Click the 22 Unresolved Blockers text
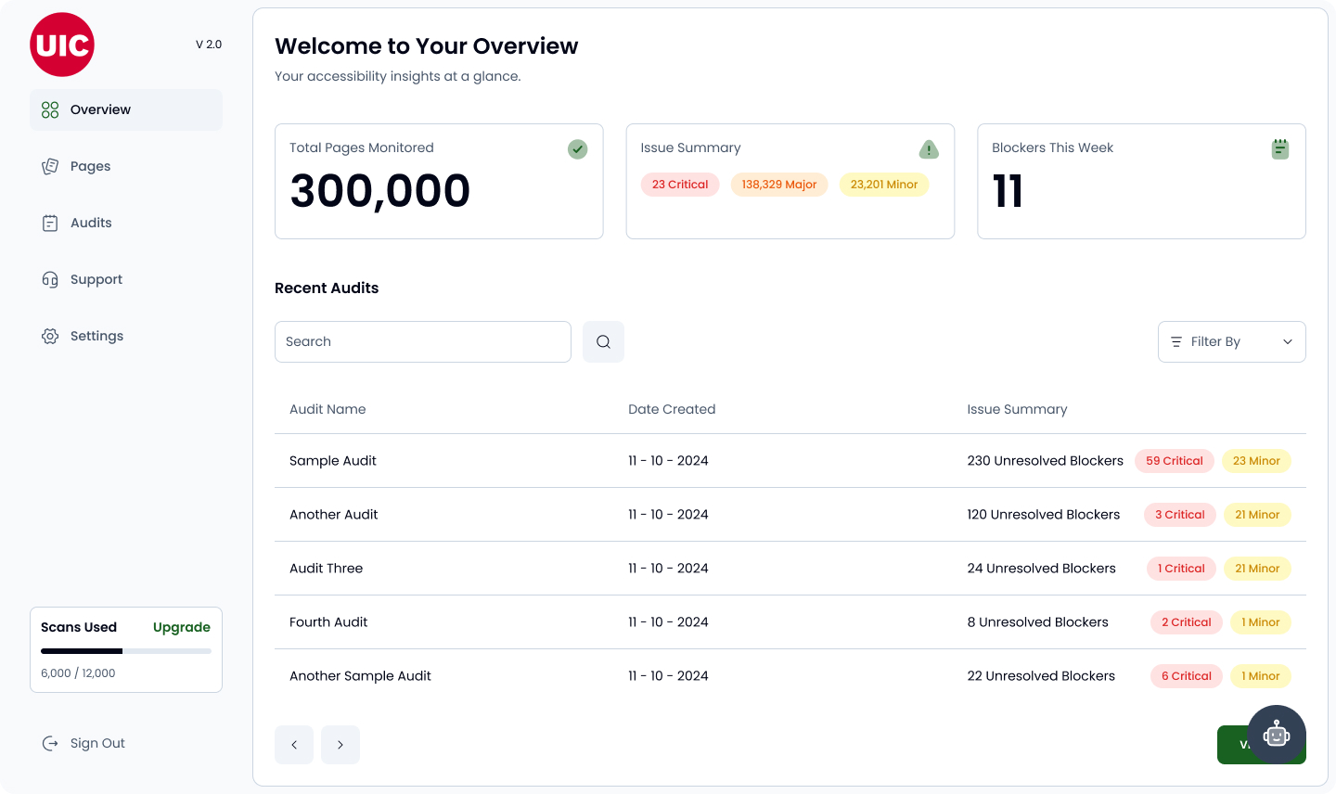This screenshot has height=794, width=1336. tap(1041, 676)
